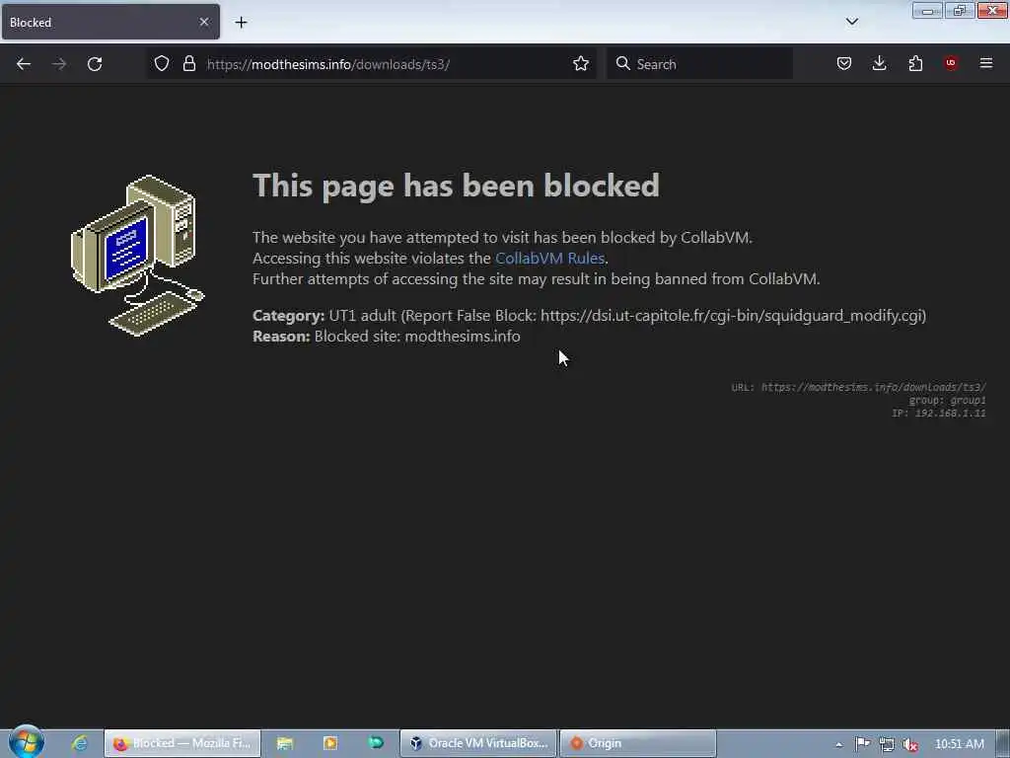Open tracking protection shield info
The height and width of the screenshot is (758, 1010).
coord(162,63)
